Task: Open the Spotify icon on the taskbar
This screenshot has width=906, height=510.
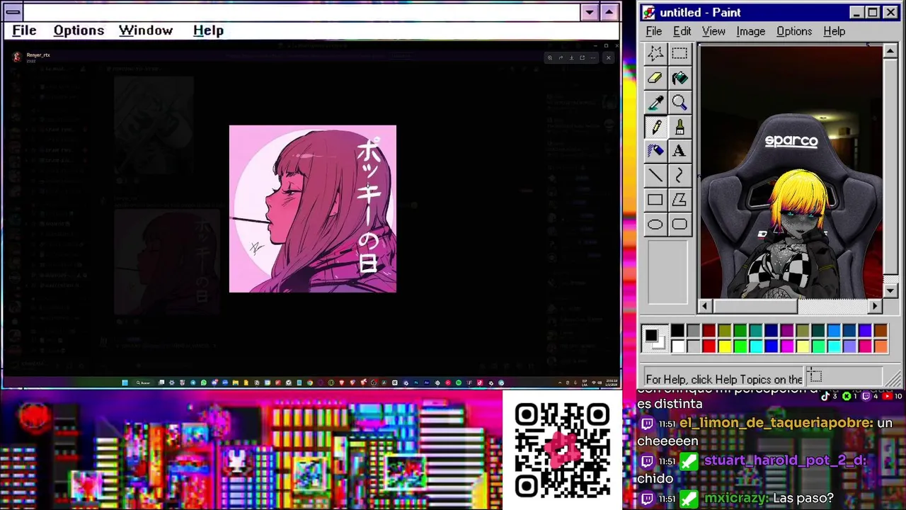Action: point(459,382)
